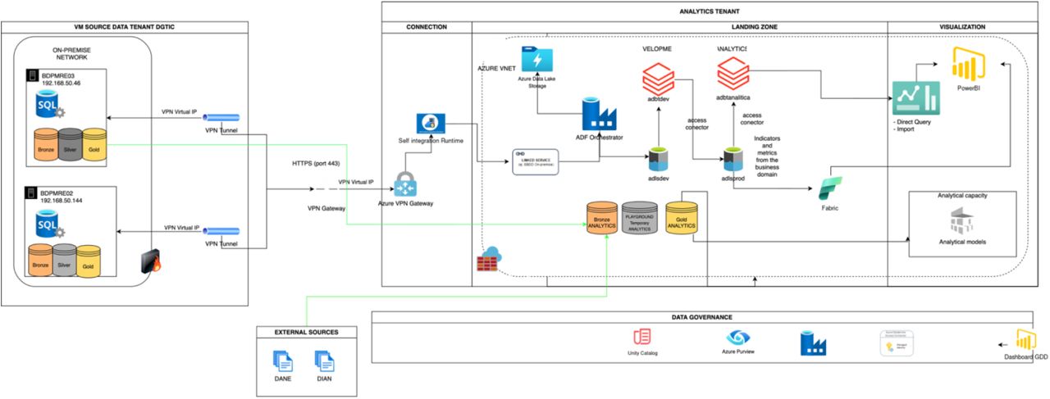
Task: Click the factory icon in Data Governance
Action: (x=812, y=343)
